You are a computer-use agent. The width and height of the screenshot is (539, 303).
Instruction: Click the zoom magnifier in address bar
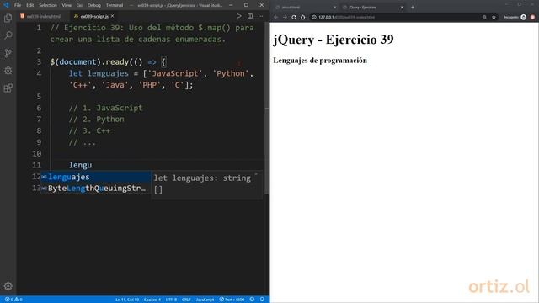pos(485,17)
